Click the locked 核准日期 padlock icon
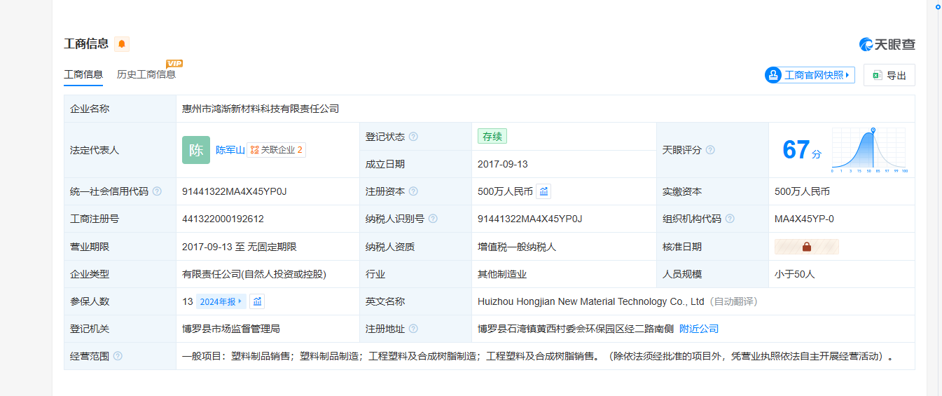Viewport: 942px width, 396px height. click(x=806, y=247)
